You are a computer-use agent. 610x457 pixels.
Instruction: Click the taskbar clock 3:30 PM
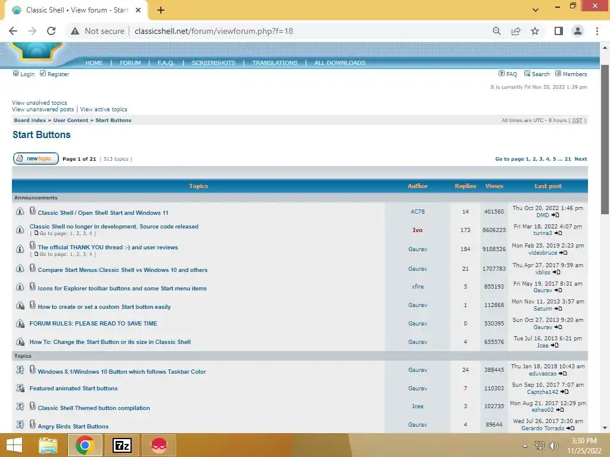(x=584, y=441)
